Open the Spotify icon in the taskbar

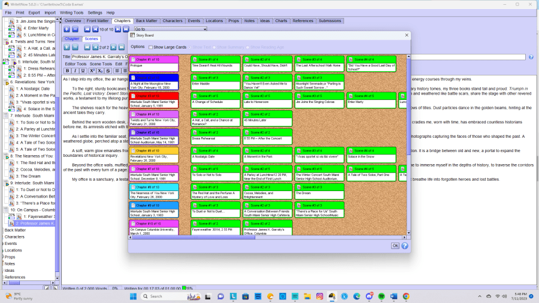tap(381, 296)
